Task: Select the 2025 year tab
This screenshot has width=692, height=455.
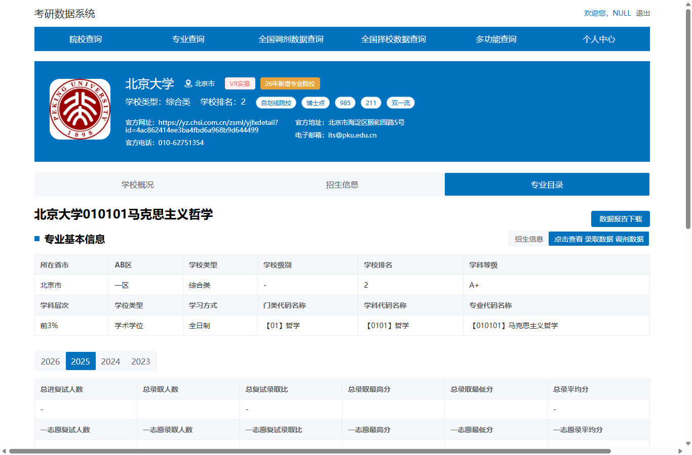Action: [x=81, y=361]
